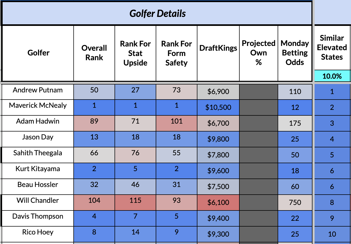Edit the 10.0% cyan input cell
The width and height of the screenshot is (351, 244).
click(332, 76)
